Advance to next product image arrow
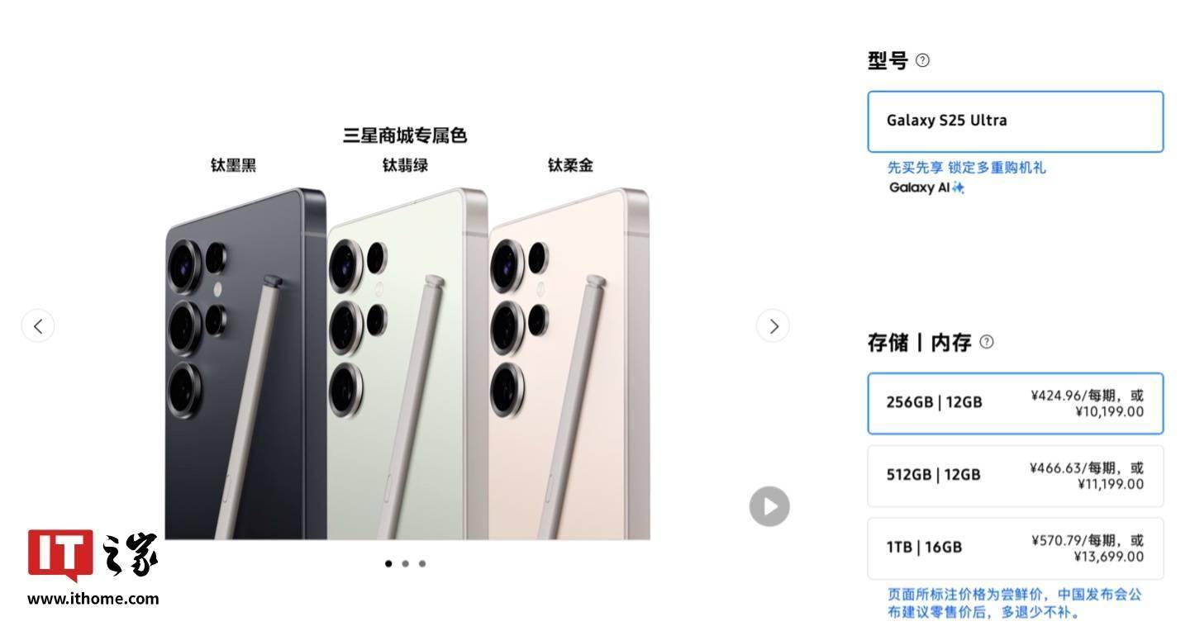This screenshot has height=631, width=1190. point(773,326)
